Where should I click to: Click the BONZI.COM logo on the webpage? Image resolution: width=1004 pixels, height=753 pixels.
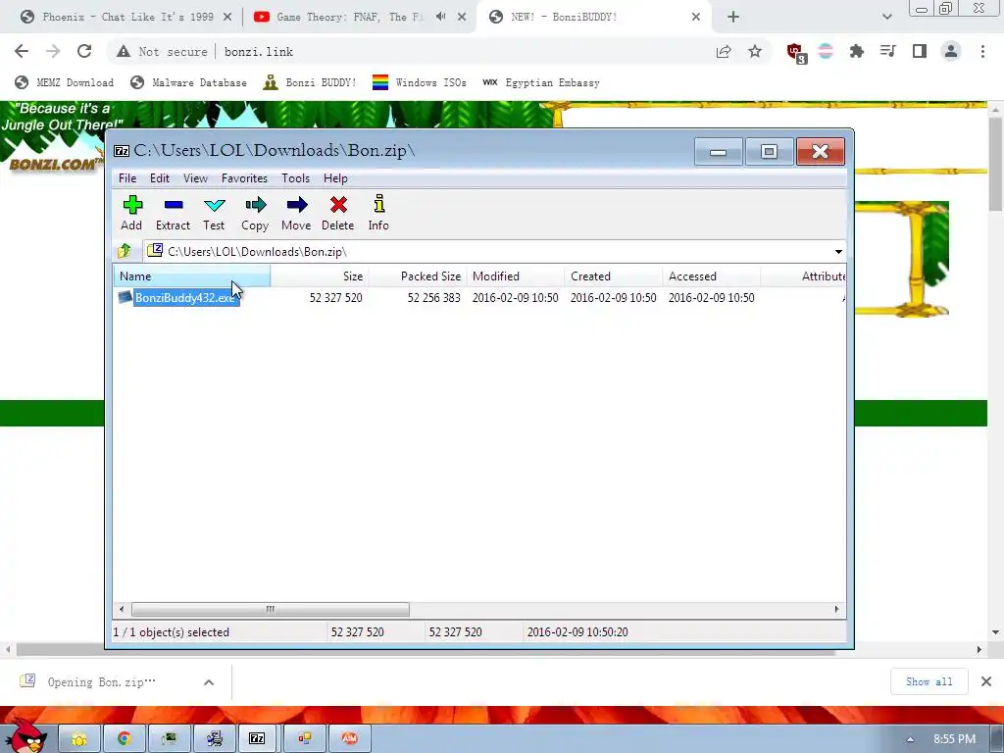tap(55, 164)
